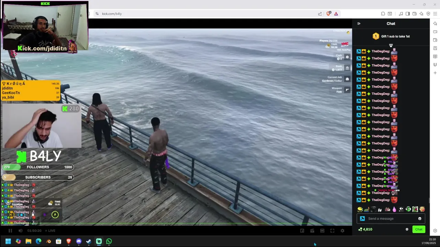This screenshot has width=440, height=247.
Task: Collapse the chat panel arrow icon
Action: 359,24
